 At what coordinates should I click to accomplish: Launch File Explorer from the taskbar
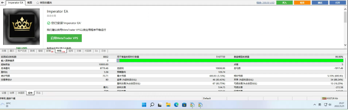click(x=168, y=105)
